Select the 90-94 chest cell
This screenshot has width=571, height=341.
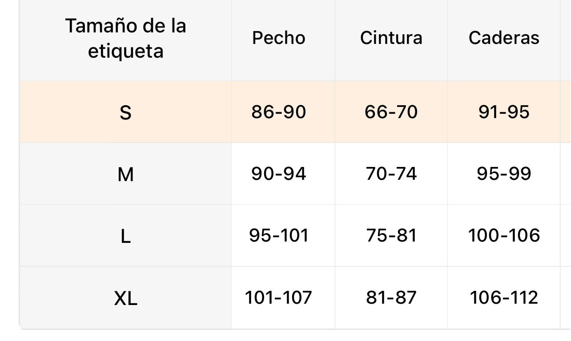279,174
